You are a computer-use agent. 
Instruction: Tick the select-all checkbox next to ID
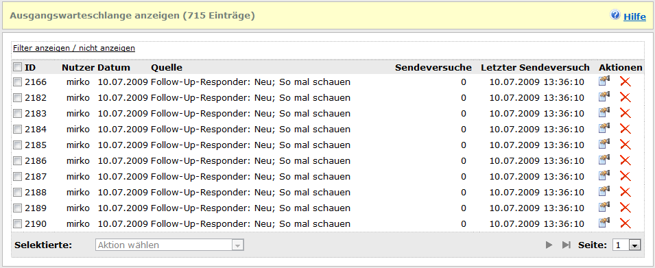18,67
